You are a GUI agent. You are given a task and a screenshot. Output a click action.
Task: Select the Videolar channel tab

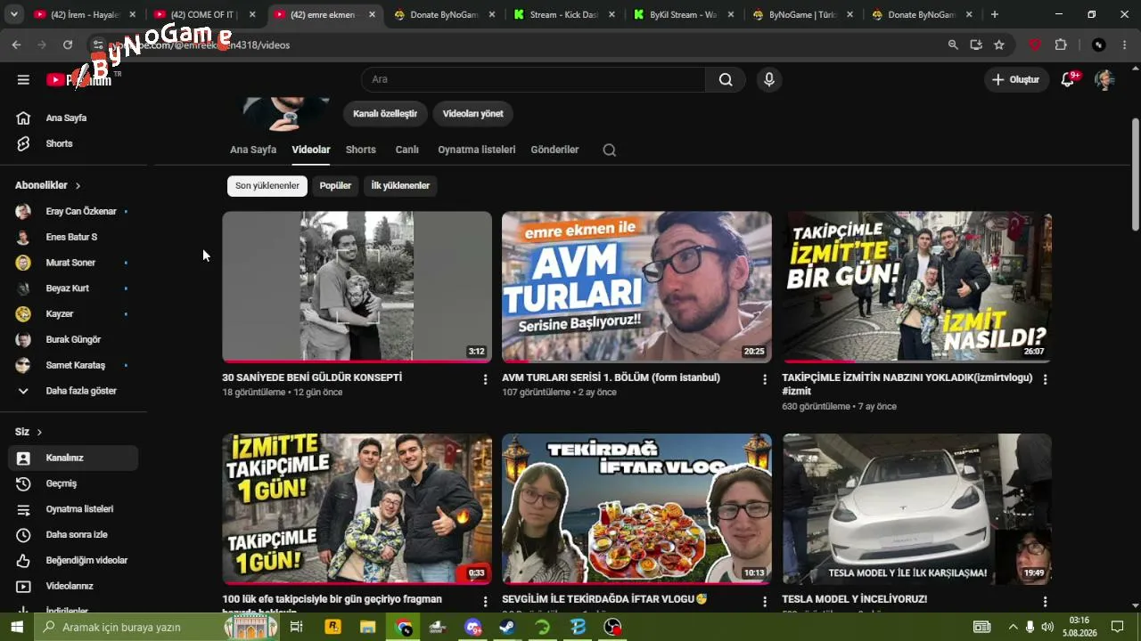pos(311,150)
